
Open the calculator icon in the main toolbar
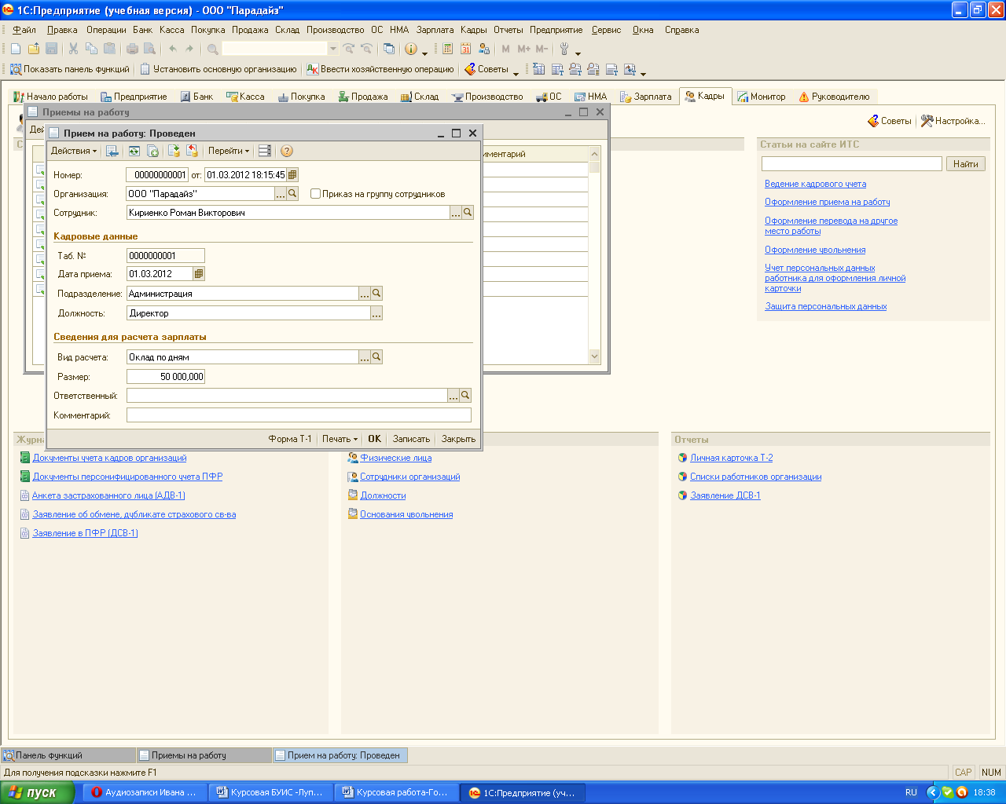pyautogui.click(x=447, y=49)
